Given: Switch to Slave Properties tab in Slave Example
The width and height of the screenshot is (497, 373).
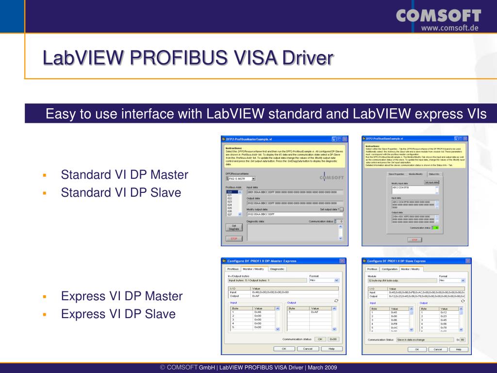Looking at the screenshot, I should pyautogui.click(x=396, y=174).
